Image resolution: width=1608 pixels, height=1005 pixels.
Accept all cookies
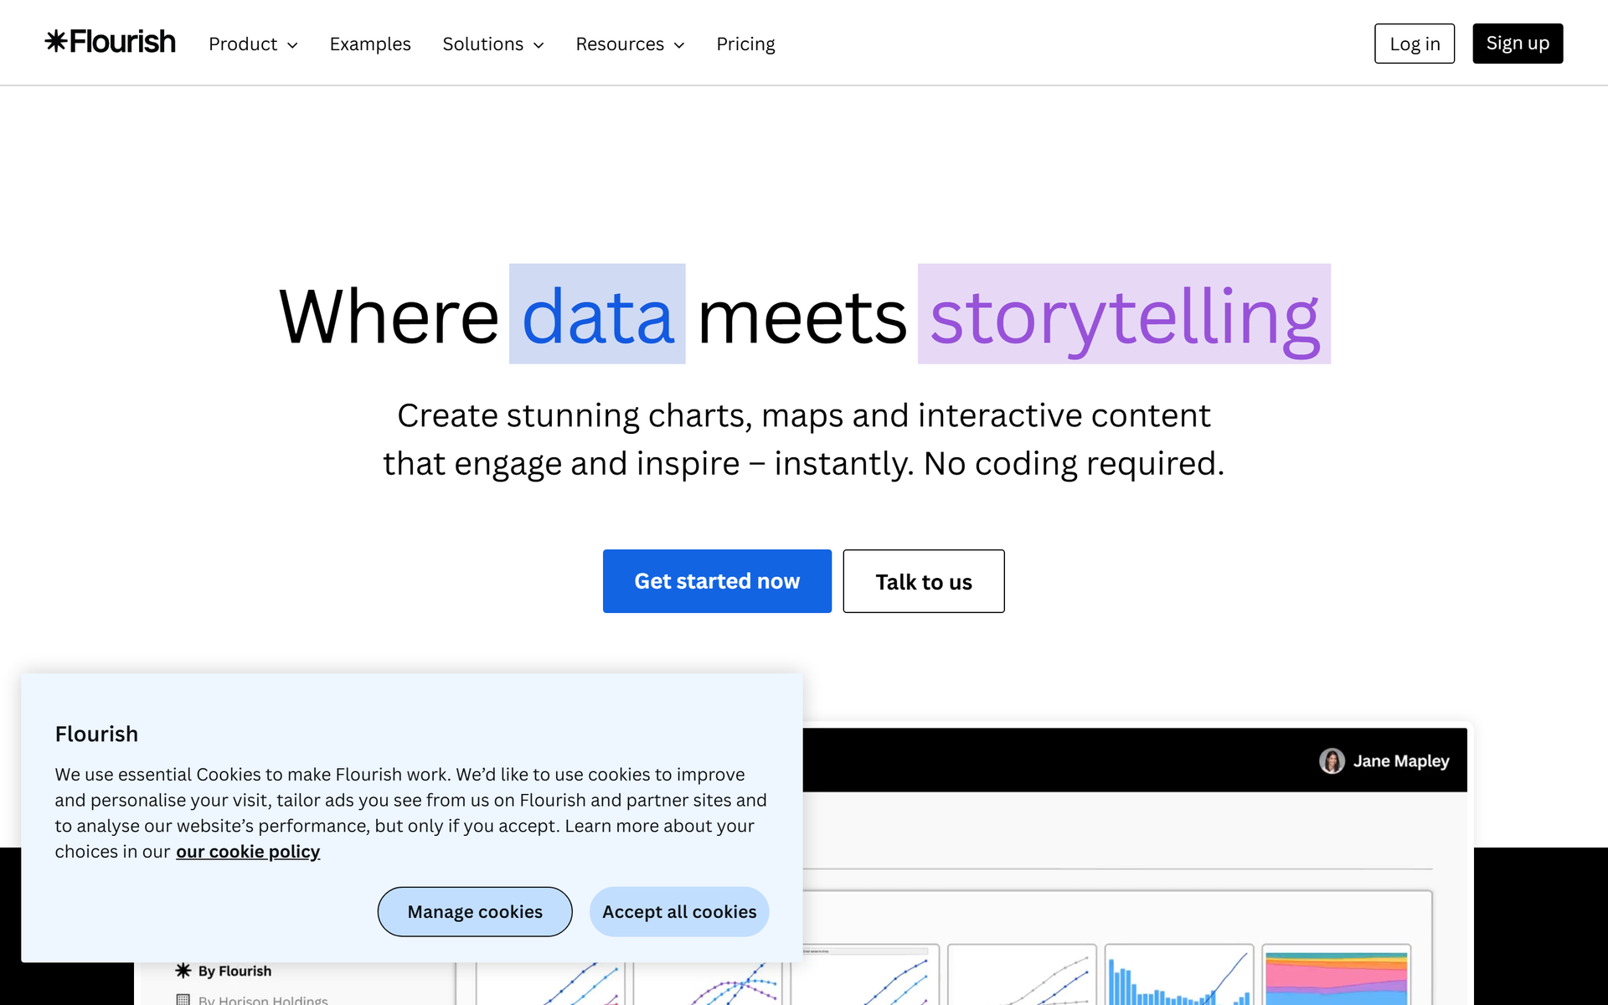click(x=679, y=912)
